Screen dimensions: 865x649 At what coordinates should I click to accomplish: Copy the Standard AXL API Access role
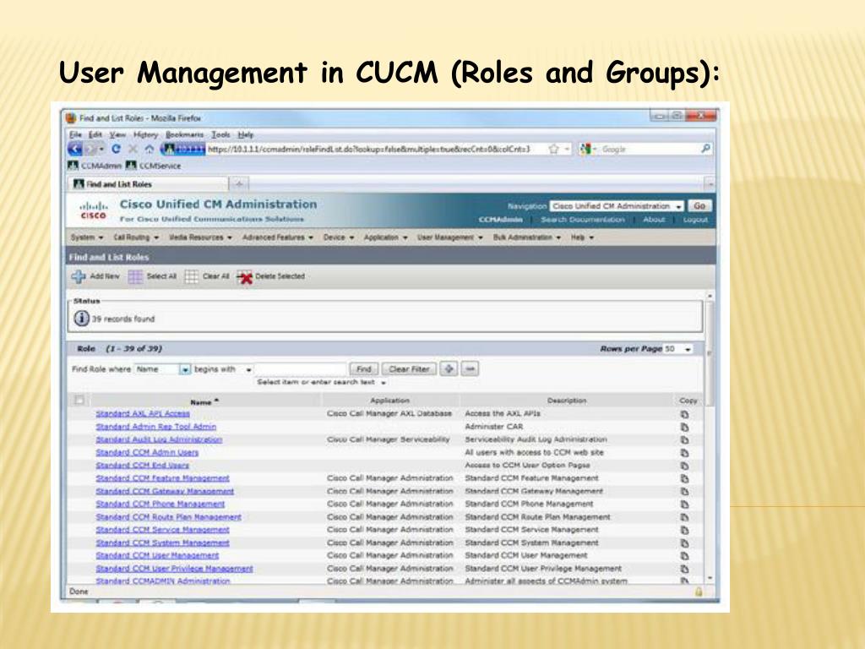684,414
